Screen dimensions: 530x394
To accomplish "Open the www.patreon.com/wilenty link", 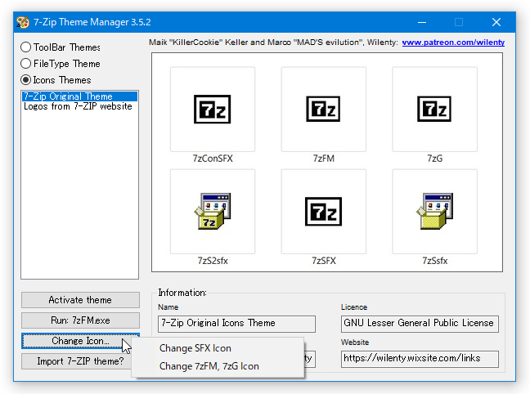I will 453,43.
